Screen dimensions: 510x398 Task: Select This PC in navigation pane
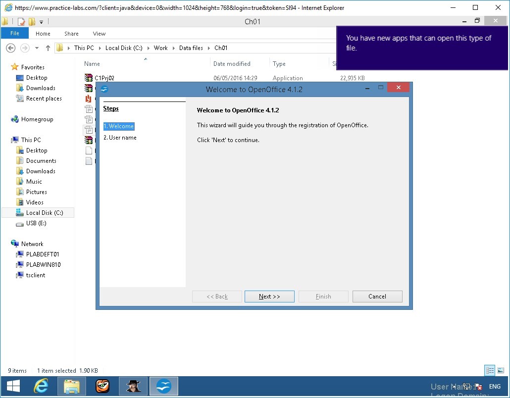point(31,140)
